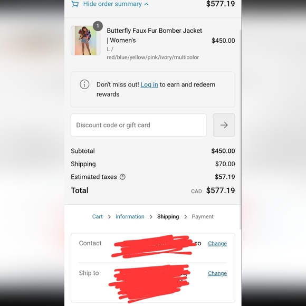Click the info circle icon in rewards notice

coord(84,84)
